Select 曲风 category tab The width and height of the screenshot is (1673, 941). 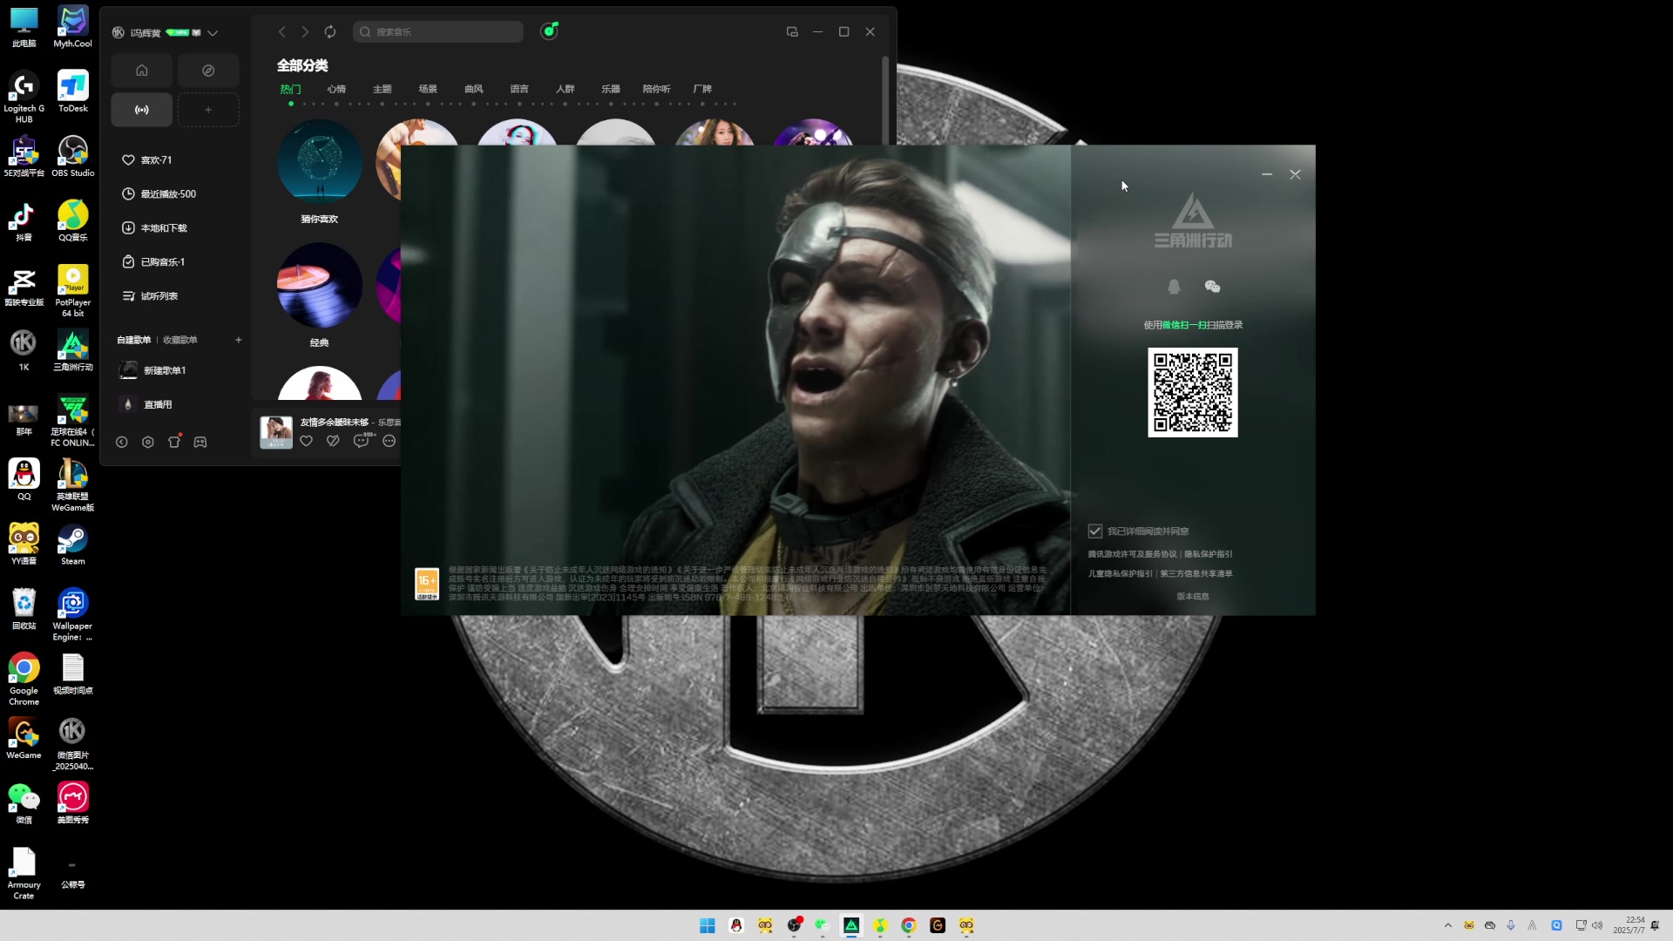click(473, 89)
